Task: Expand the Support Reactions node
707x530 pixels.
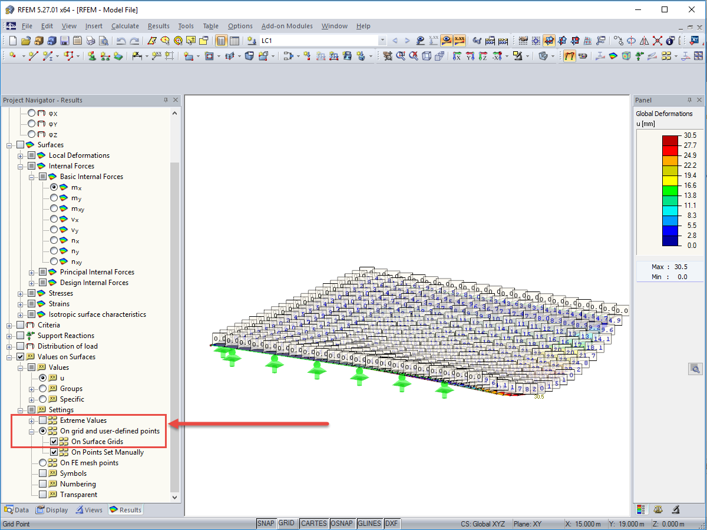Action: click(x=9, y=336)
